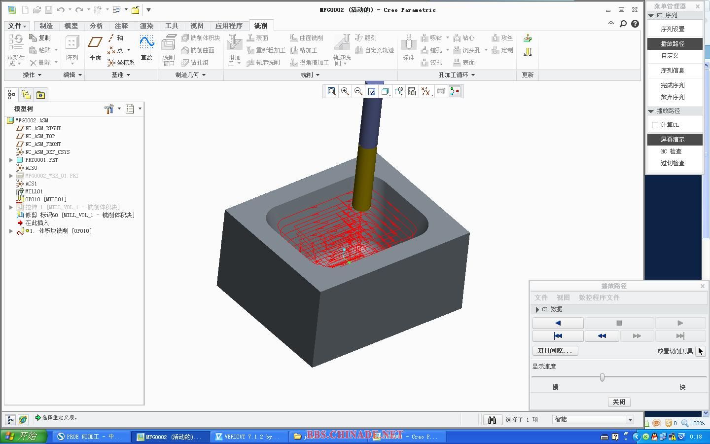The height and width of the screenshot is (444, 710).
Task: Switch to the 模型 ribbon tab
Action: point(71,26)
